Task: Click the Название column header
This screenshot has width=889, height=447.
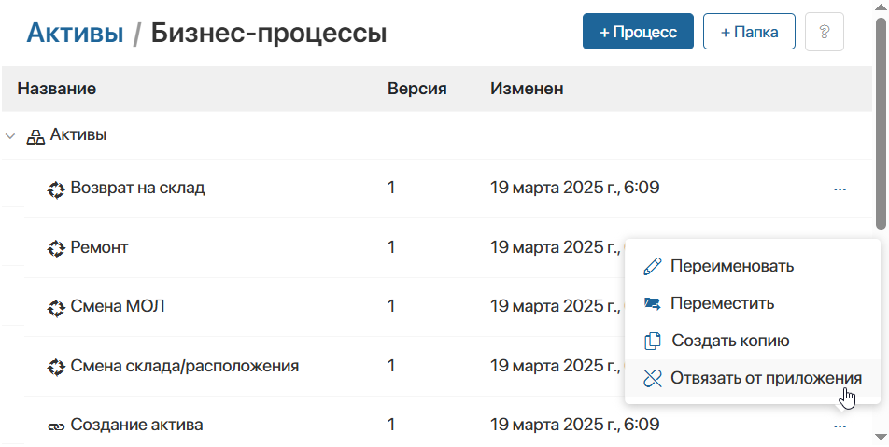Action: (57, 89)
